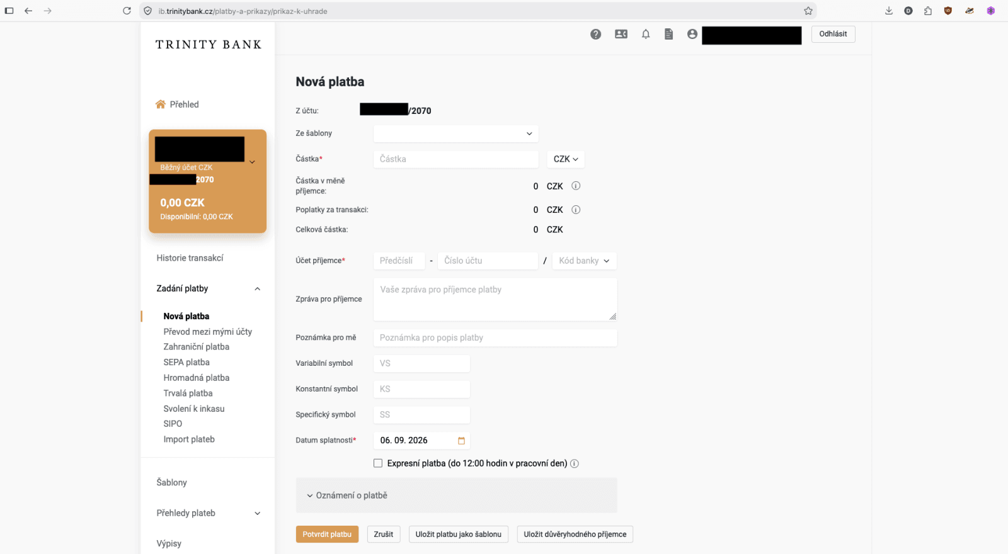Click the Odhlásit button
Viewport: 1008px width, 554px height.
833,34
